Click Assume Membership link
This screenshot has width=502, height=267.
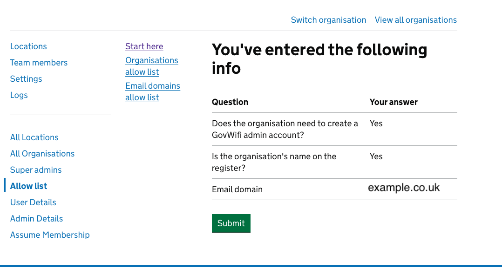pyautogui.click(x=50, y=235)
